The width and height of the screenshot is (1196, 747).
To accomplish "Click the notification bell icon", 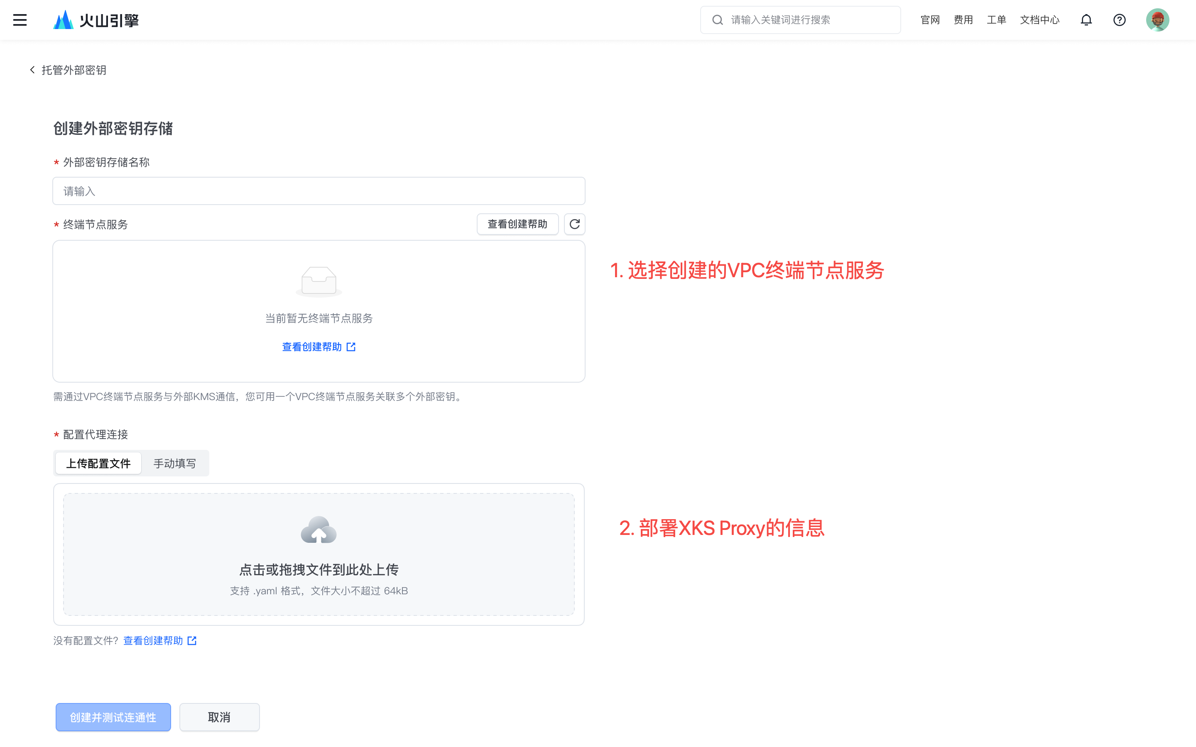I will (x=1086, y=20).
